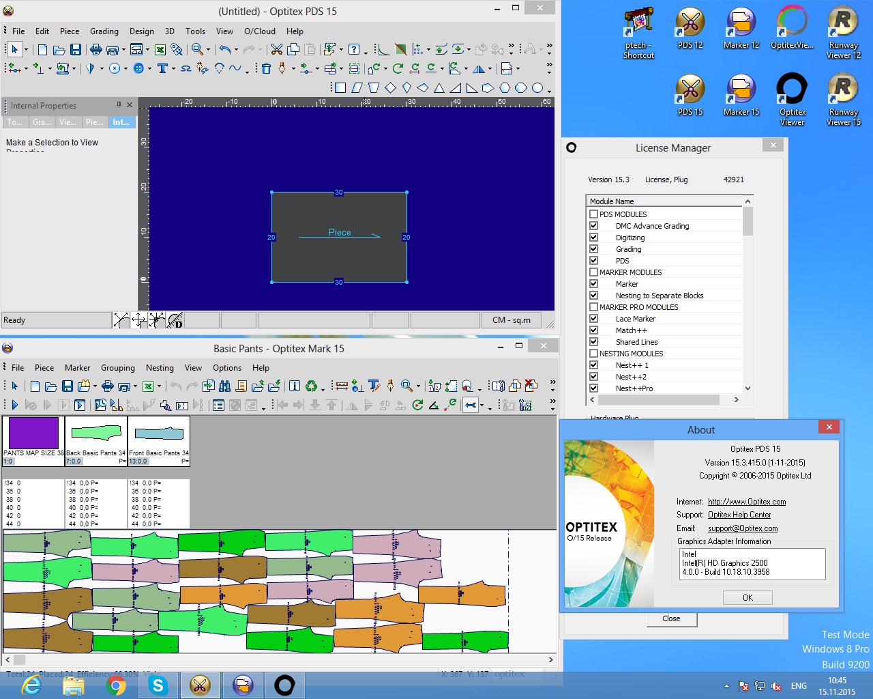873x699 pixels.
Task: Click the Open file icon in PDS toolbar
Action: [59, 50]
